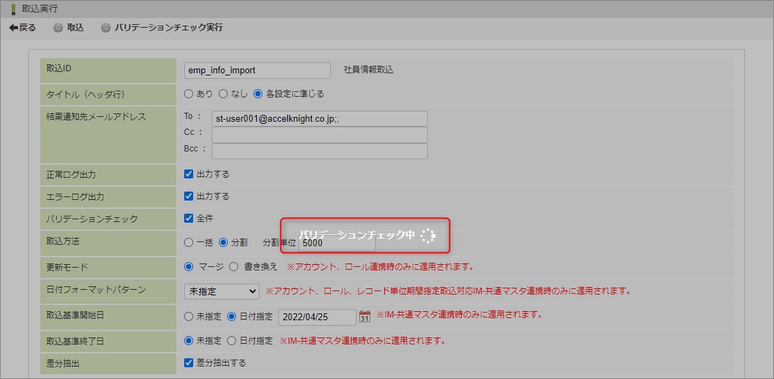The image size is (774, 379).
Task: Click the Bcc email input field
Action: point(320,151)
